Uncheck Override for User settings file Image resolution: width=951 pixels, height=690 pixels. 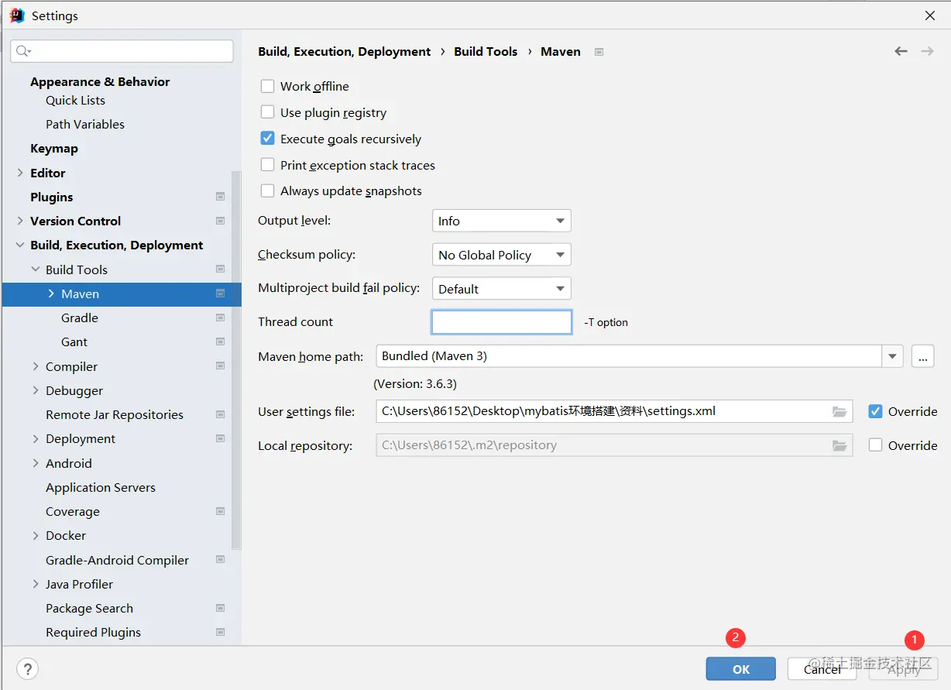click(x=875, y=411)
